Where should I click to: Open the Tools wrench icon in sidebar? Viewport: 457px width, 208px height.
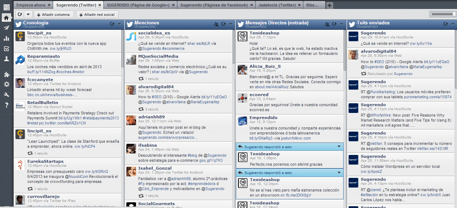click(6, 95)
